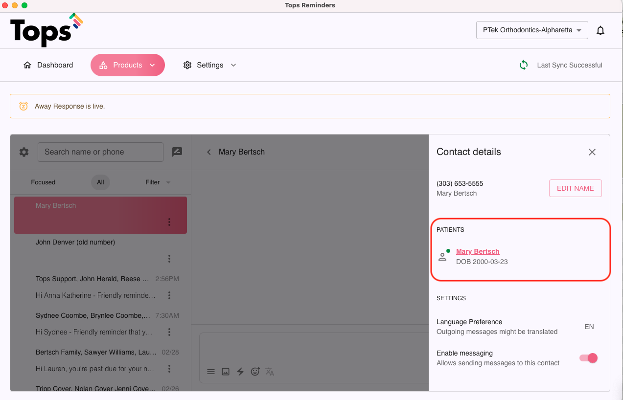Image resolution: width=623 pixels, height=400 pixels.
Task: Go to the Dashboard tab
Action: tap(48, 65)
